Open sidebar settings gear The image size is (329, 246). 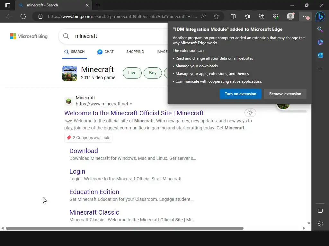tap(320, 224)
